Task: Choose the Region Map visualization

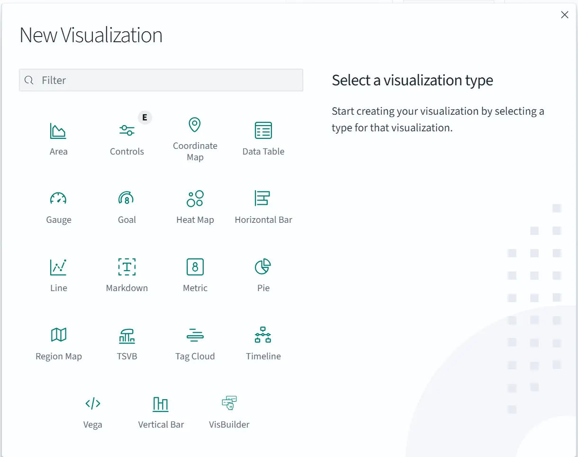Action: (58, 342)
